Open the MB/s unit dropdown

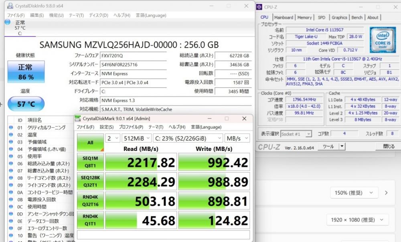[x=237, y=138]
